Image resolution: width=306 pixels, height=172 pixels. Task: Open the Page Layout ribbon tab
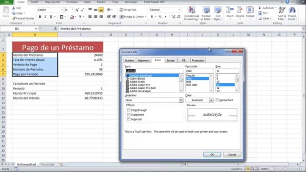pyautogui.click(x=52, y=2)
